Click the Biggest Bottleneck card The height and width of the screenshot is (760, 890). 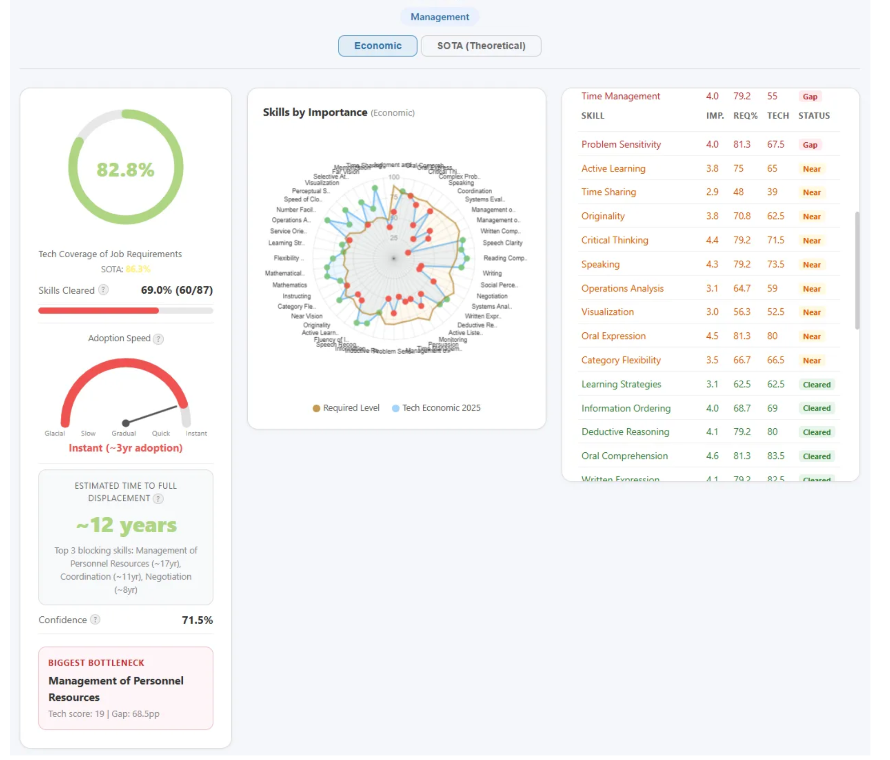point(125,688)
